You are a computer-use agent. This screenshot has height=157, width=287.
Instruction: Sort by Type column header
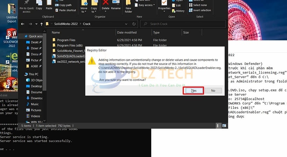[156, 32]
